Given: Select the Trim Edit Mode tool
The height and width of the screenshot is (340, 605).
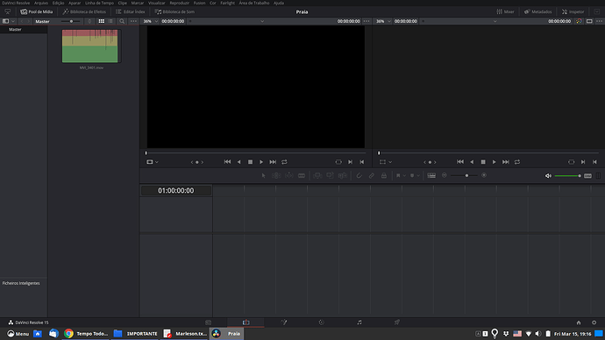Looking at the screenshot, I should pyautogui.click(x=276, y=175).
